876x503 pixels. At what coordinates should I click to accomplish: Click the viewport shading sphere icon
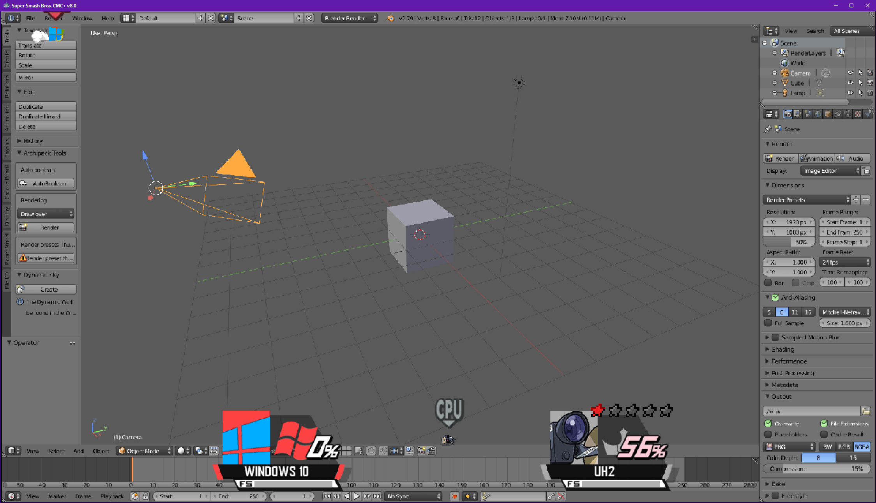[x=181, y=451]
